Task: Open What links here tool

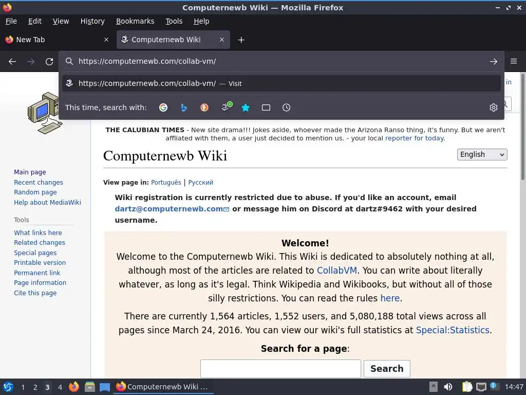Action: 38,232
